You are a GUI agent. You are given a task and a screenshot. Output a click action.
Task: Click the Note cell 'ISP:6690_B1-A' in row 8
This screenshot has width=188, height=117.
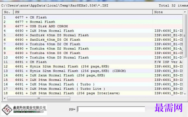click(x=168, y=48)
